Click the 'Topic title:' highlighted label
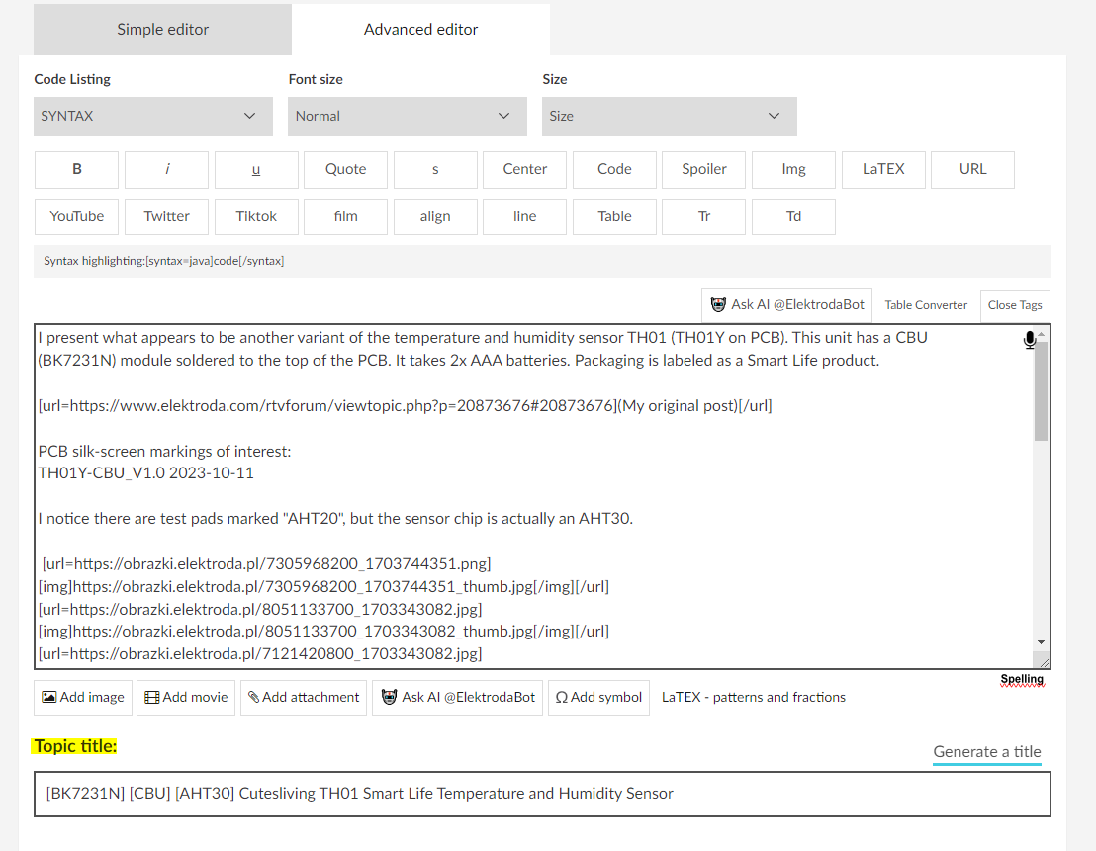This screenshot has height=851, width=1096. [x=75, y=747]
